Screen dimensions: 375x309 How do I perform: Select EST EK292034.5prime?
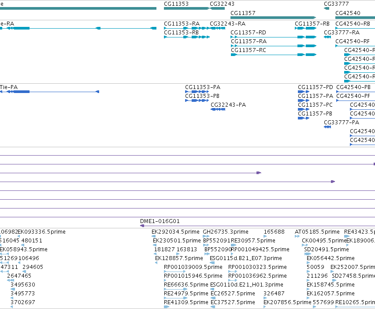[175, 232]
